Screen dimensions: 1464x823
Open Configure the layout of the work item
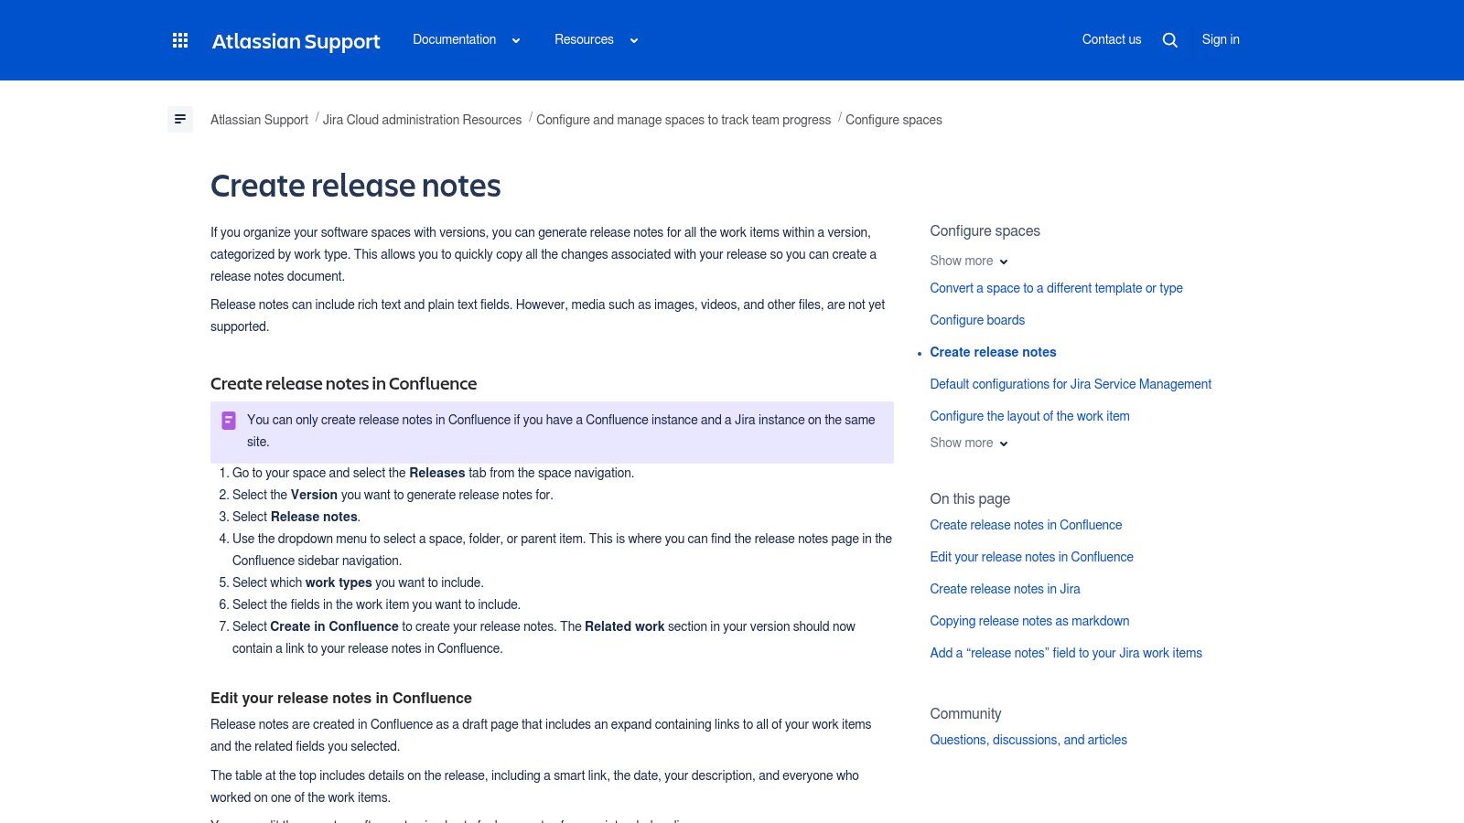click(1029, 416)
